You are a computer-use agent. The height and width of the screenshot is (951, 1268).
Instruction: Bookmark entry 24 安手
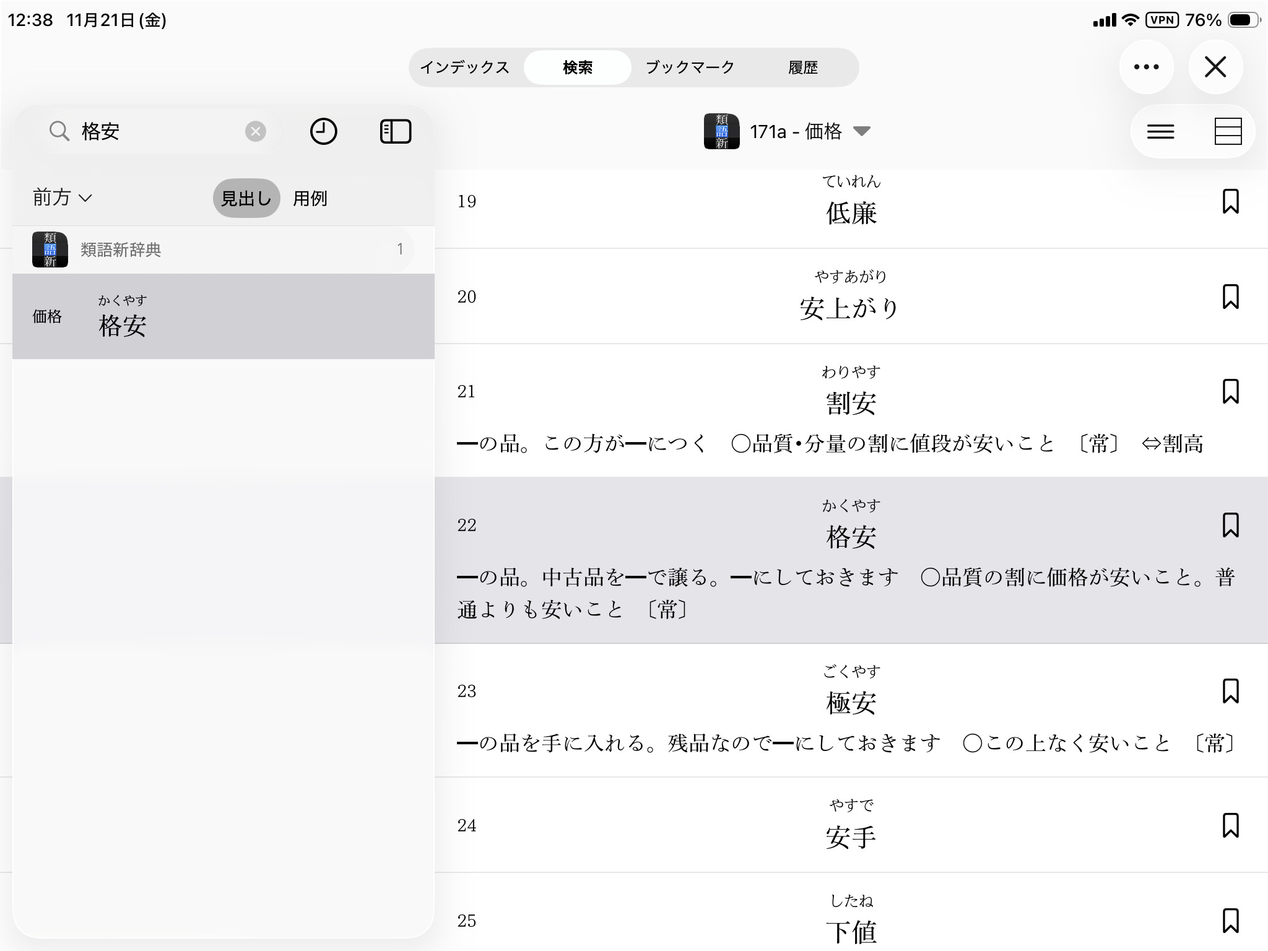(1230, 825)
